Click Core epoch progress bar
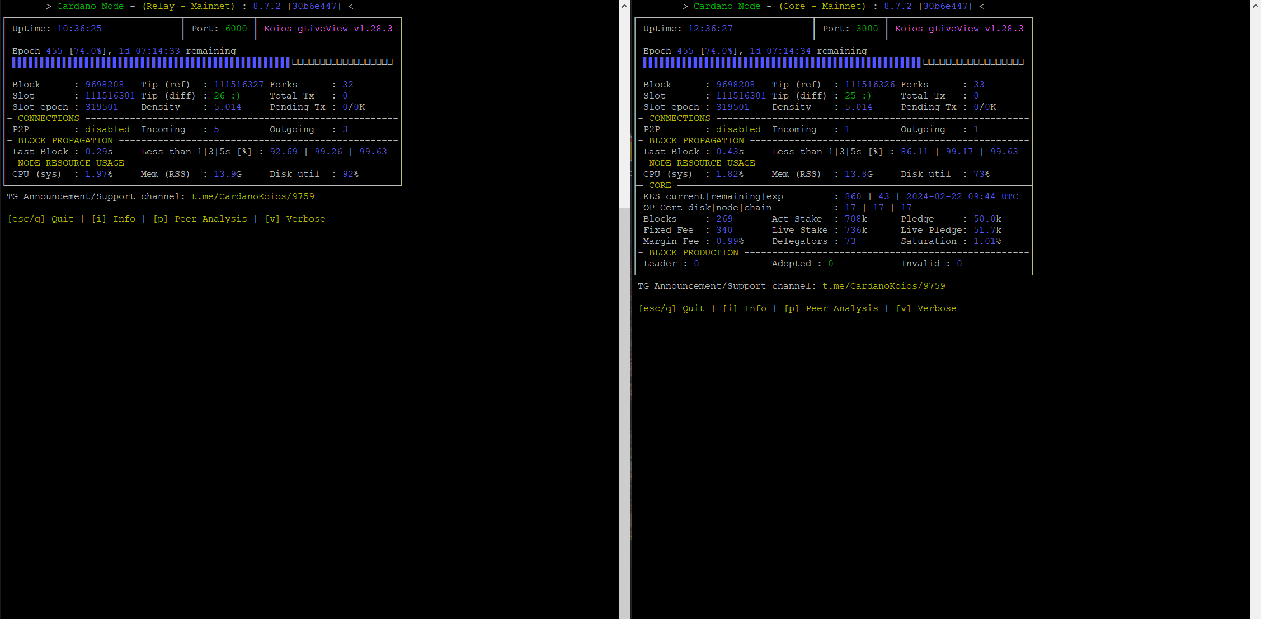The width and height of the screenshot is (1261, 619). coord(833,62)
